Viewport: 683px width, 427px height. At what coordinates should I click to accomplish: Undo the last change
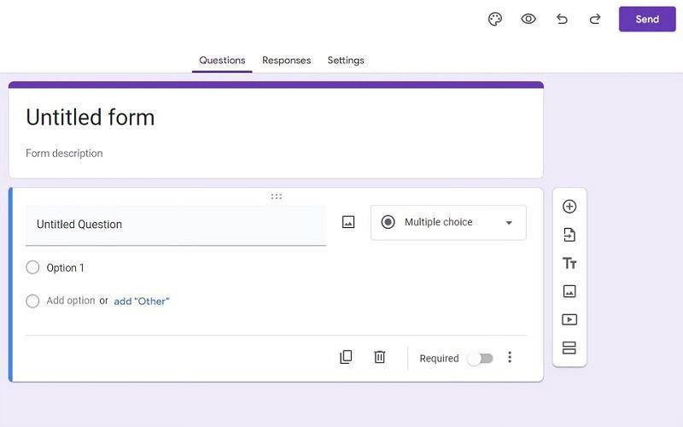click(x=562, y=19)
